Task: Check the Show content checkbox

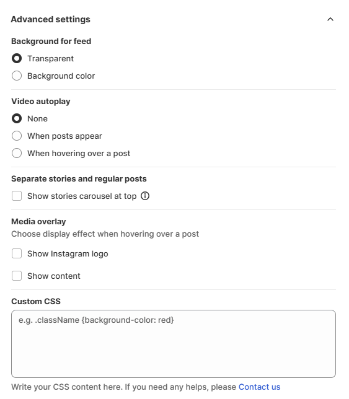Action: pos(17,276)
